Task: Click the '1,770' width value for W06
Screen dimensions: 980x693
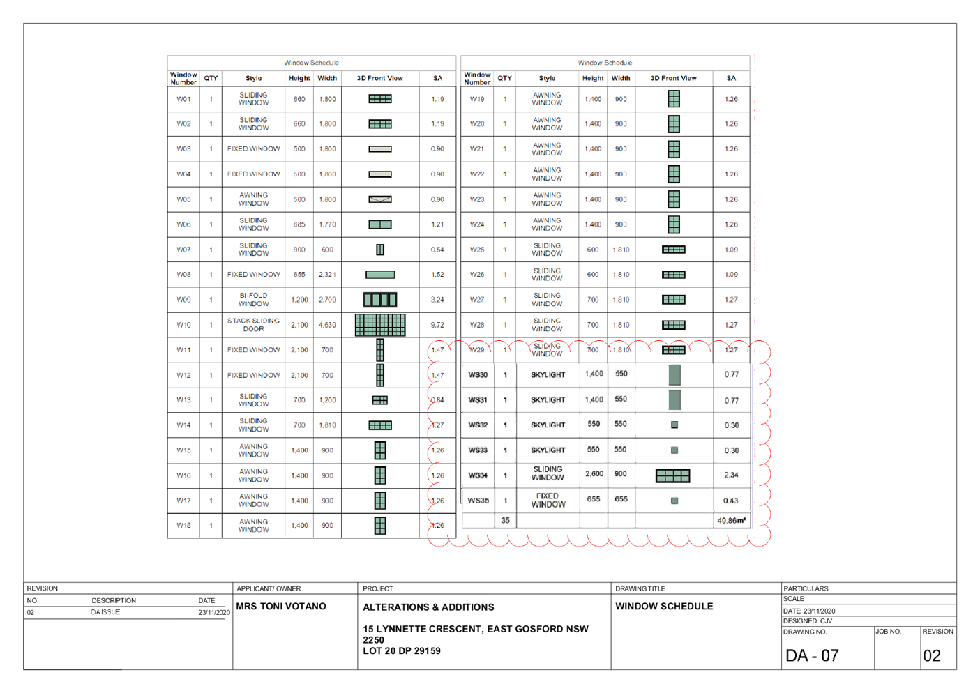Action: pos(328,224)
